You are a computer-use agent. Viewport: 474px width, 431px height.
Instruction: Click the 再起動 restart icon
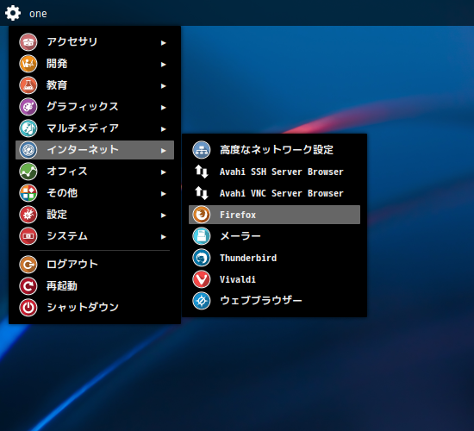[28, 286]
